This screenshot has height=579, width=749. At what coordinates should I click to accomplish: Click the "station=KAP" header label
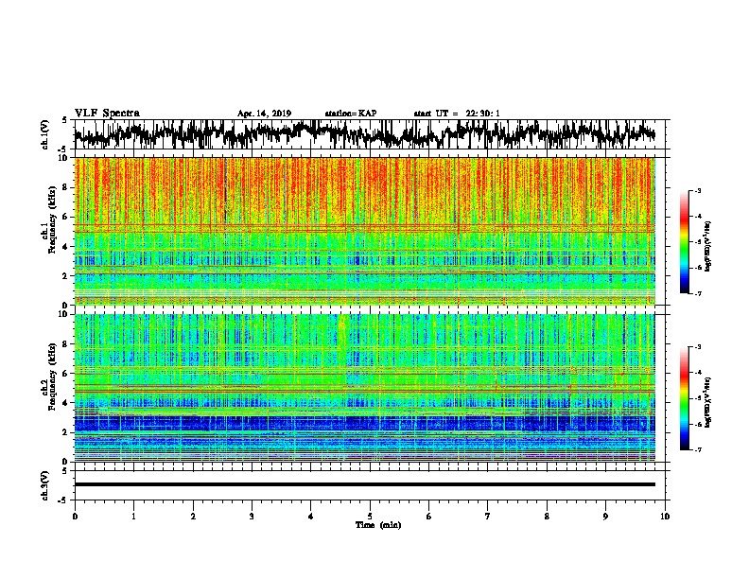[x=351, y=114]
